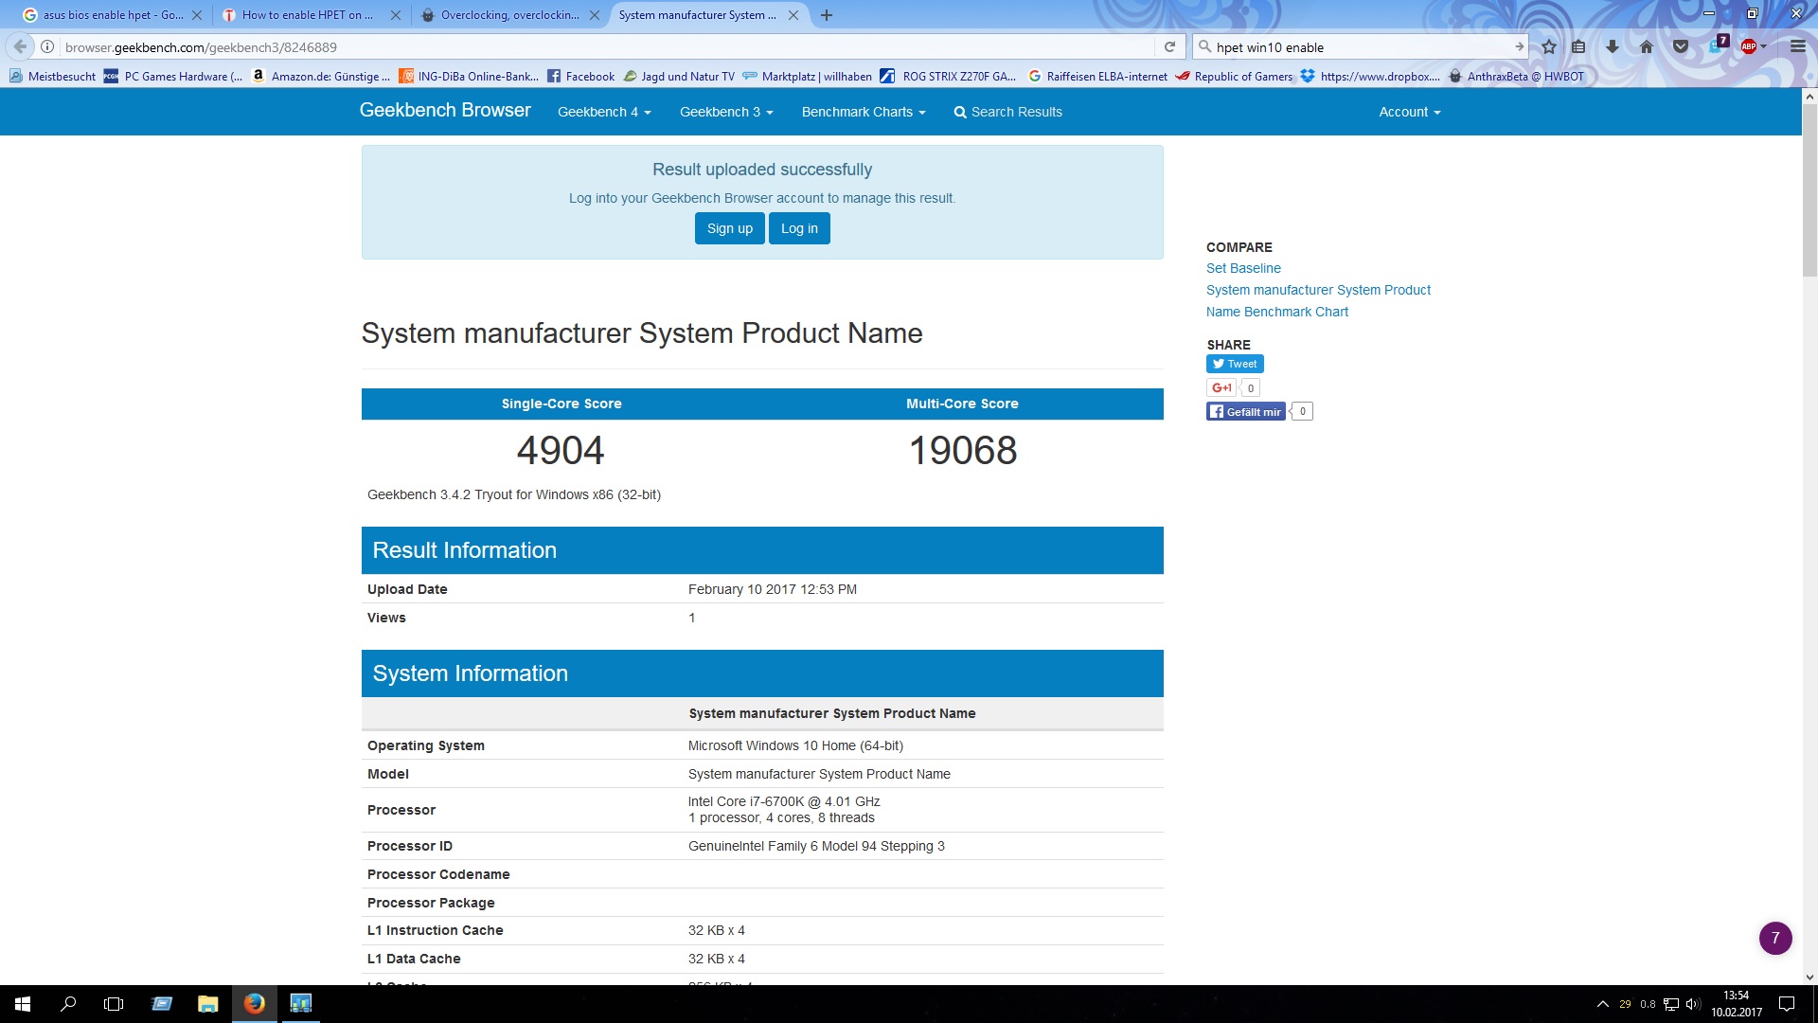Open the network icon in system tray
The width and height of the screenshot is (1818, 1023).
[x=1671, y=1004]
